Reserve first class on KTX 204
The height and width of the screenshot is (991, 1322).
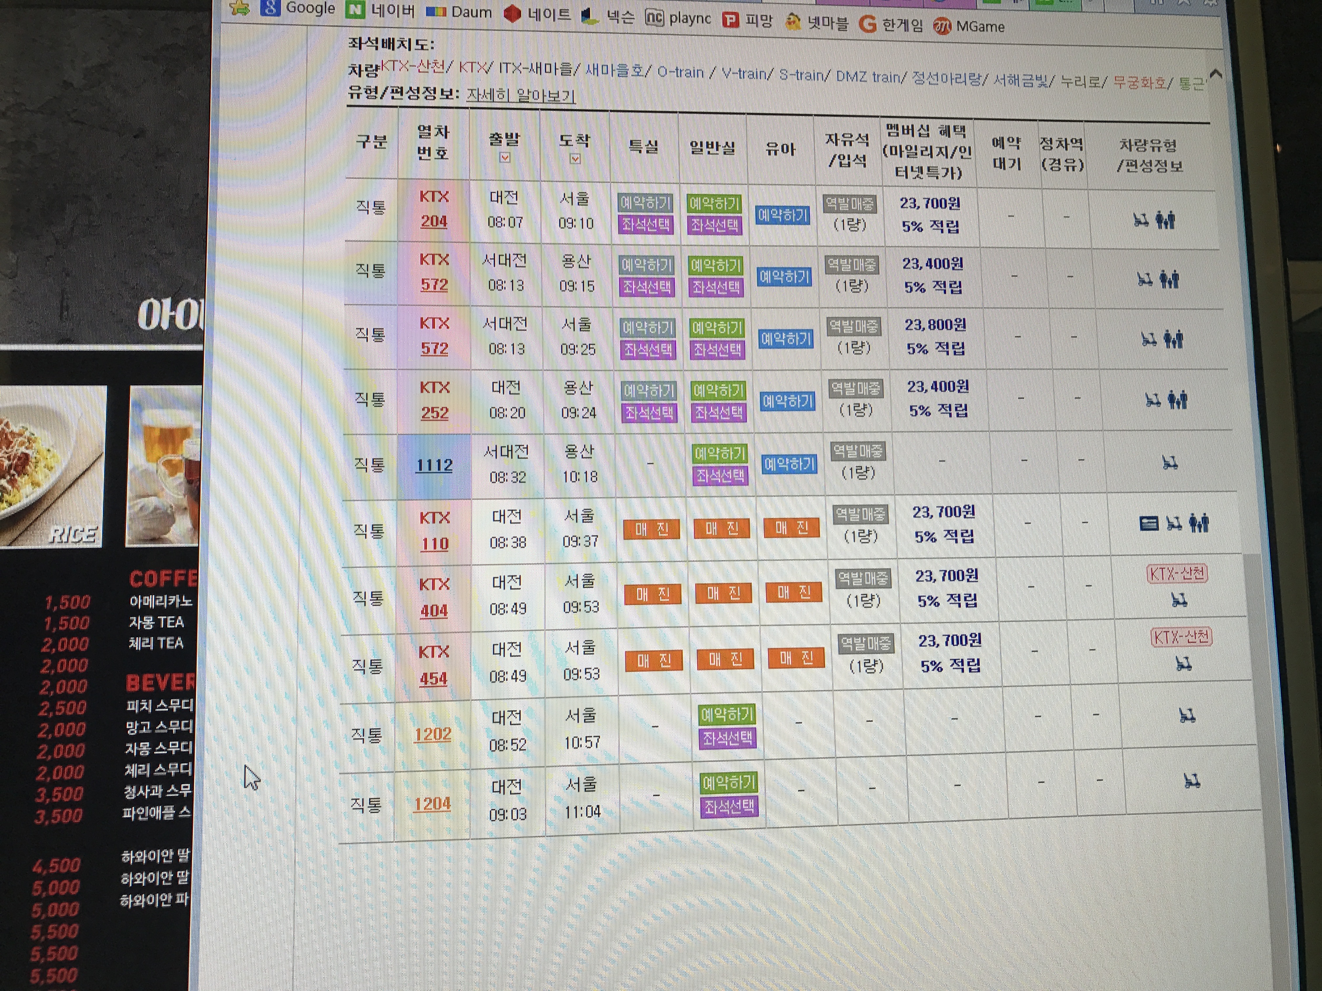[645, 203]
